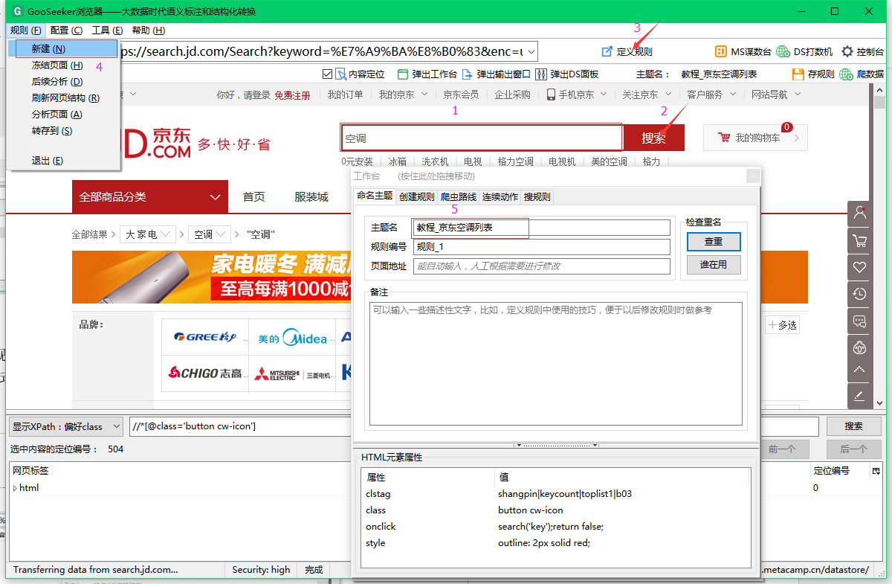Click the Mitsubishi Electric brand logo
The height and width of the screenshot is (584, 892).
[292, 373]
